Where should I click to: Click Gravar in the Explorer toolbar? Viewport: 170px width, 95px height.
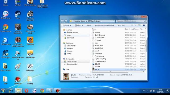(x=89, y=25)
